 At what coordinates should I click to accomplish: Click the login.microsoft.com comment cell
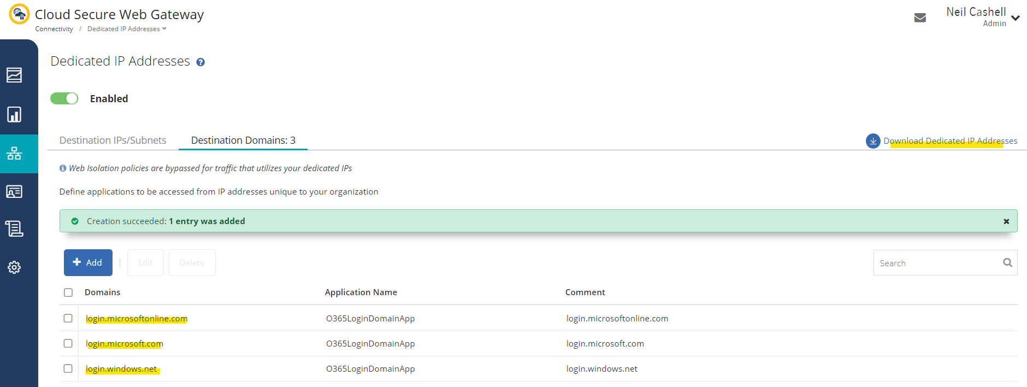pyautogui.click(x=605, y=344)
